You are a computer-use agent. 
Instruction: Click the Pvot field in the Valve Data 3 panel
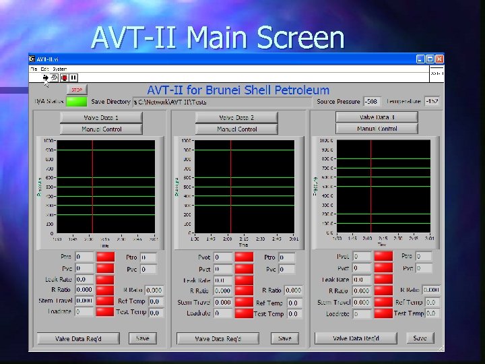362,256
